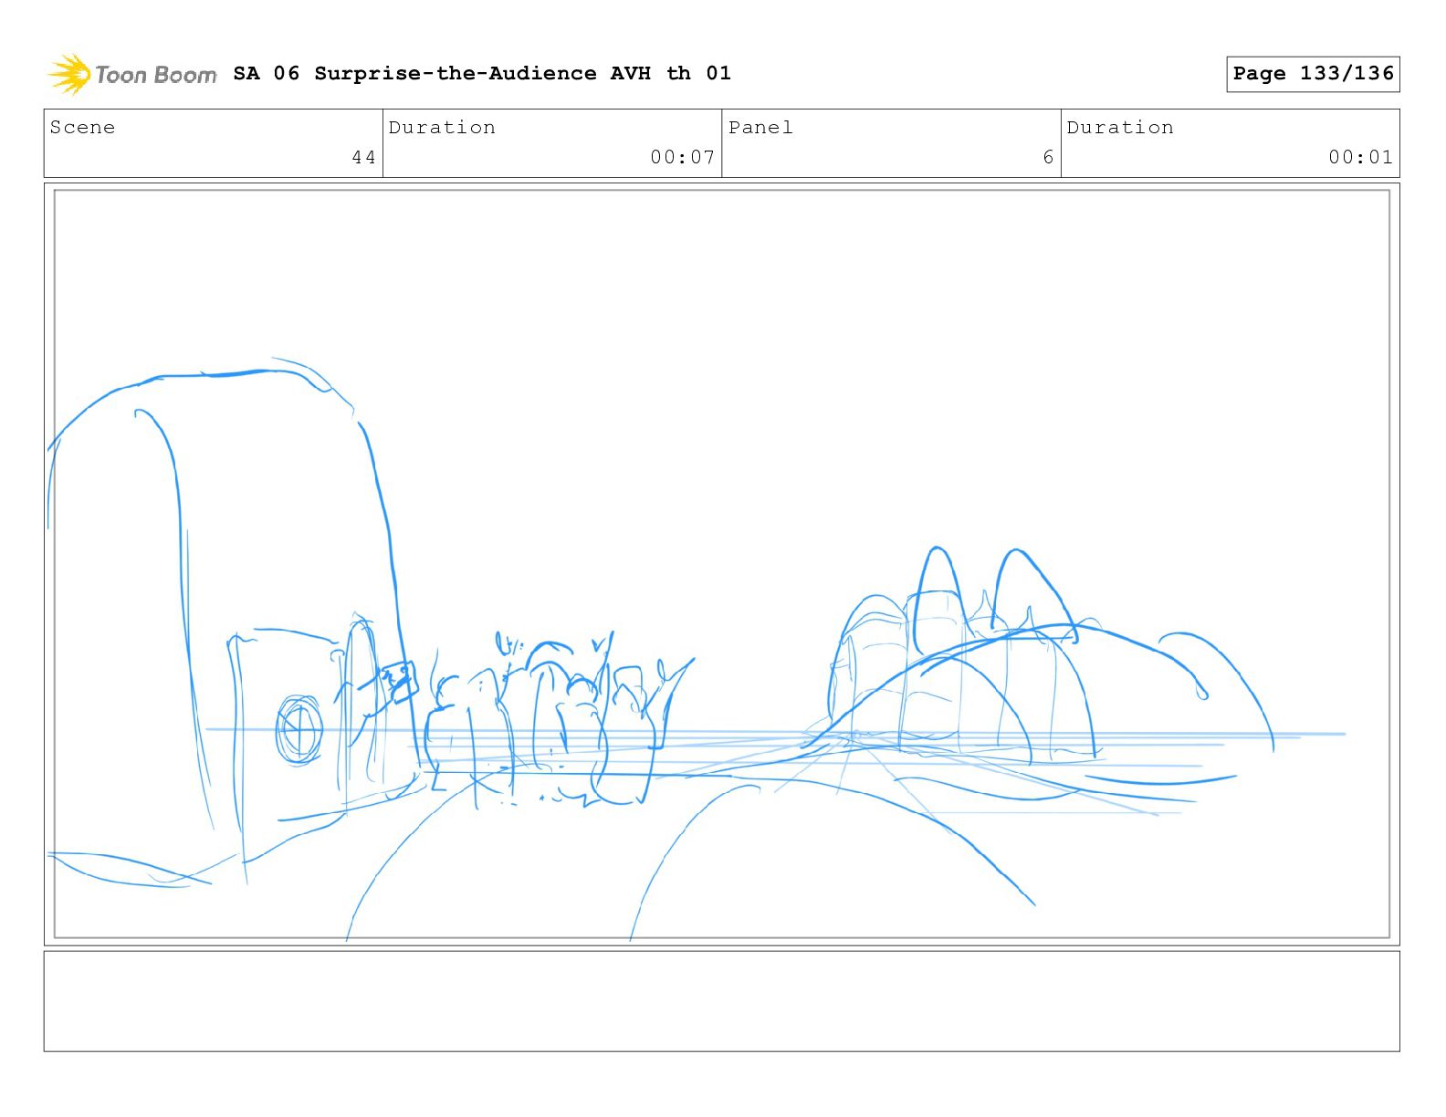Select panel number value '6'
Viewport: 1446px width, 1117px height.
click(x=1048, y=157)
